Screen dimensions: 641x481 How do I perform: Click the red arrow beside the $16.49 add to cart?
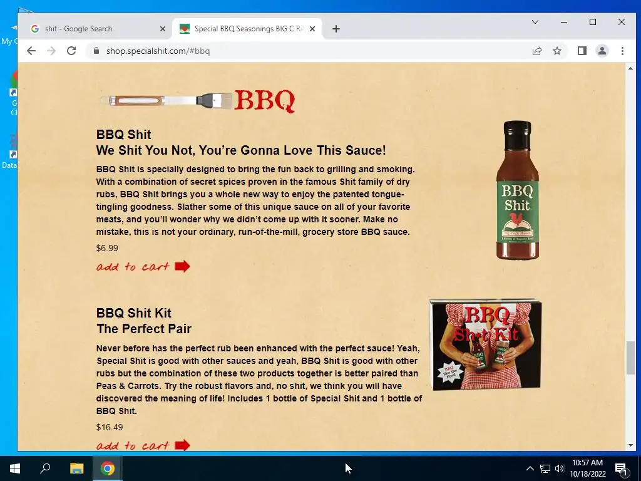(182, 445)
